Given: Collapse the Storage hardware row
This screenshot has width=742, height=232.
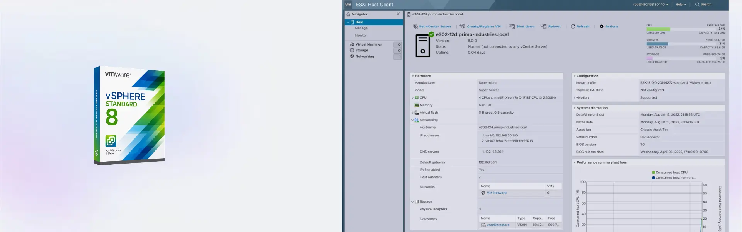Looking at the screenshot, I should (x=412, y=202).
